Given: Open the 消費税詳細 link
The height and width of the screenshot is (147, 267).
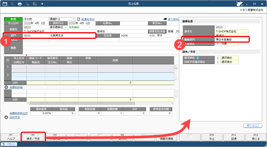Looking at the screenshot, I should pyautogui.click(x=16, y=87).
